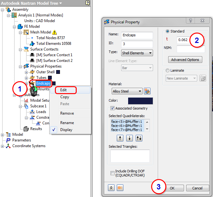
Task: Select the Laminate radio button
Action: (x=168, y=70)
